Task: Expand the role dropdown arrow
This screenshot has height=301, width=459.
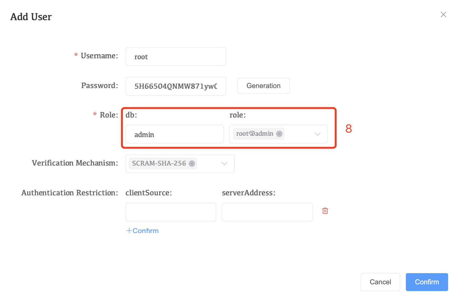Action: coord(318,134)
